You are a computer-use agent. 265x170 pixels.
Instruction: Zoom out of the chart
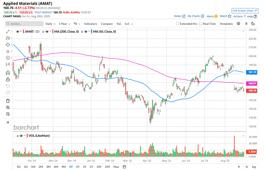pos(8,114)
